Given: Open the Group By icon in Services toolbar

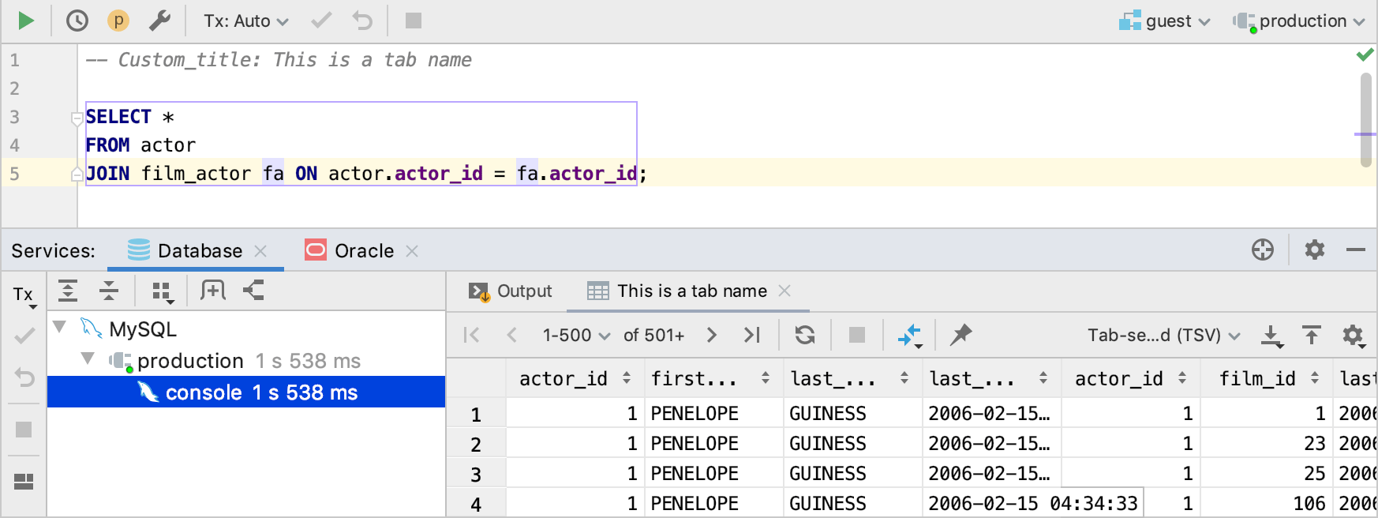Looking at the screenshot, I should coord(162,292).
